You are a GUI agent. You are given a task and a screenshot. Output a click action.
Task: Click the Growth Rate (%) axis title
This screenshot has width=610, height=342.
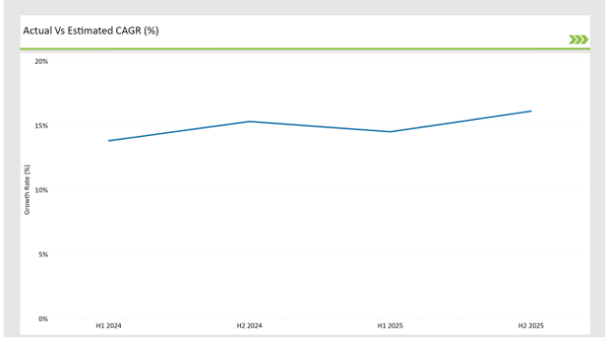point(27,189)
